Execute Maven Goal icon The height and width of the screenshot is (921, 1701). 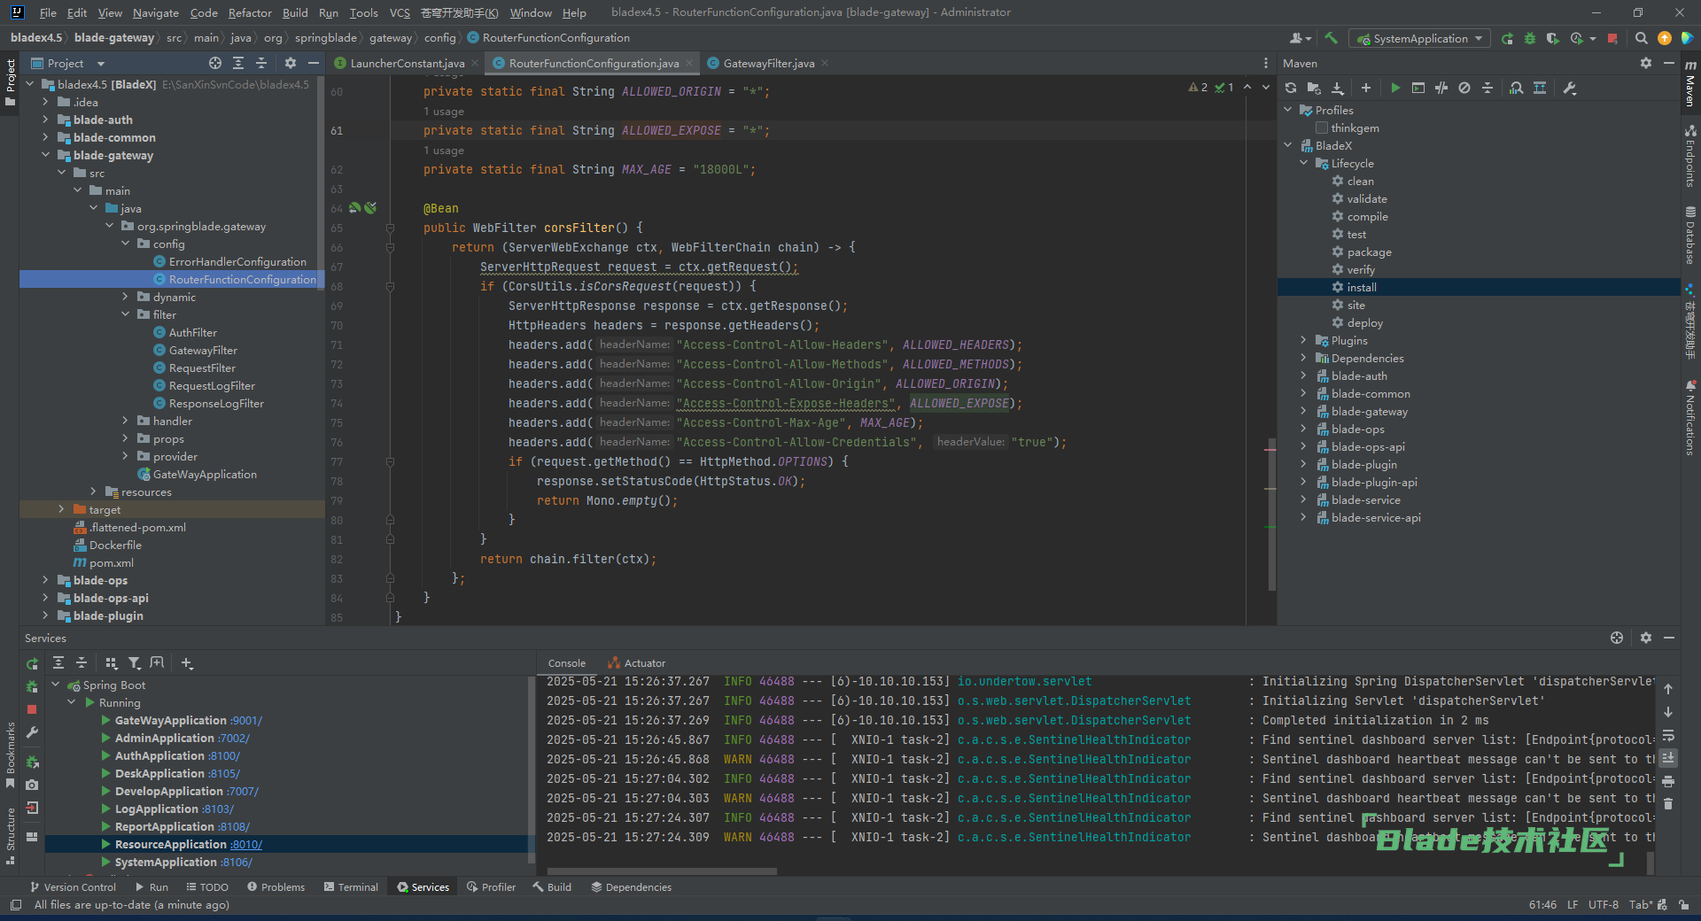[1418, 88]
